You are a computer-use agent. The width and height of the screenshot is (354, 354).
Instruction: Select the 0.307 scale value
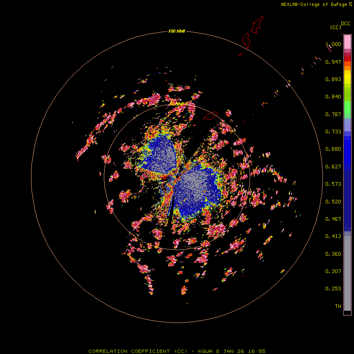click(333, 271)
